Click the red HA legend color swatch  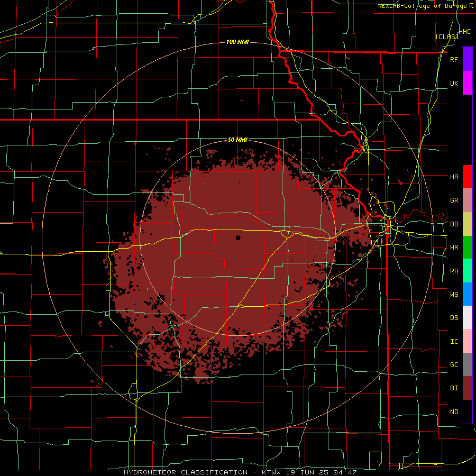(467, 177)
